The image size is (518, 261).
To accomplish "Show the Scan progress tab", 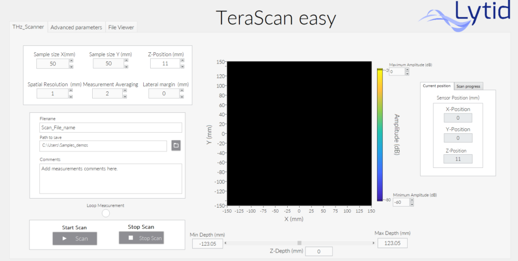I will (x=469, y=86).
